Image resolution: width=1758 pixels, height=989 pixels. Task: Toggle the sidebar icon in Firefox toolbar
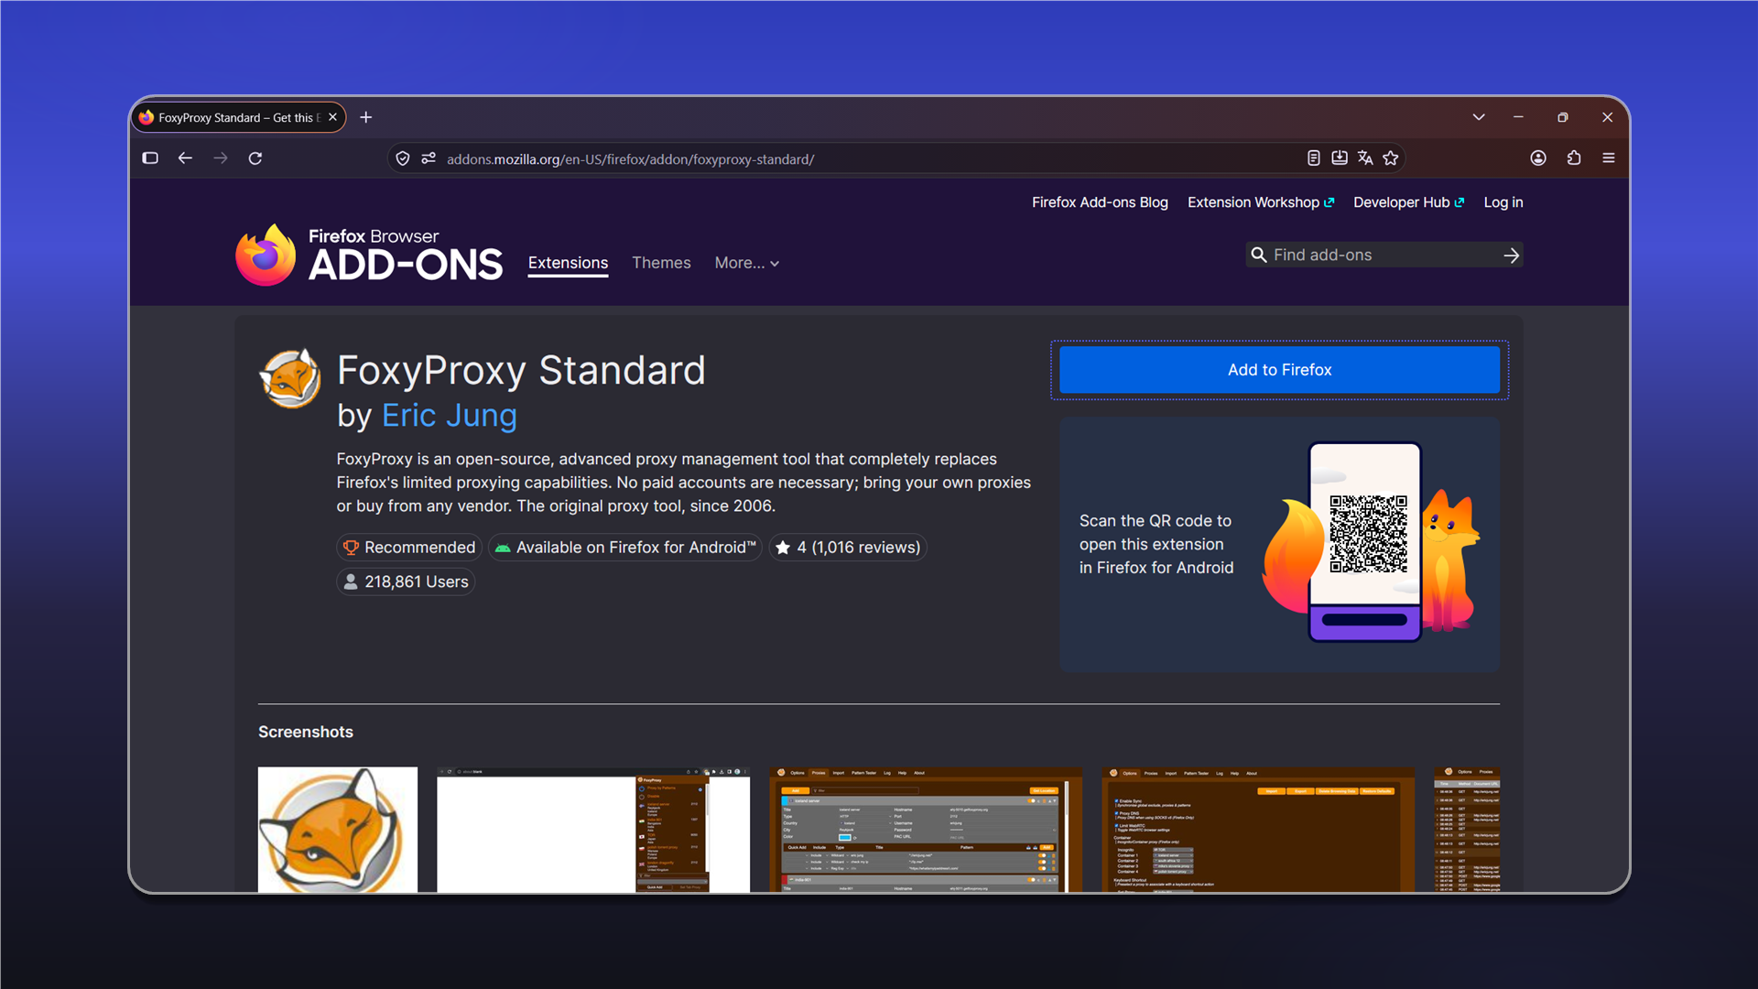click(x=150, y=158)
